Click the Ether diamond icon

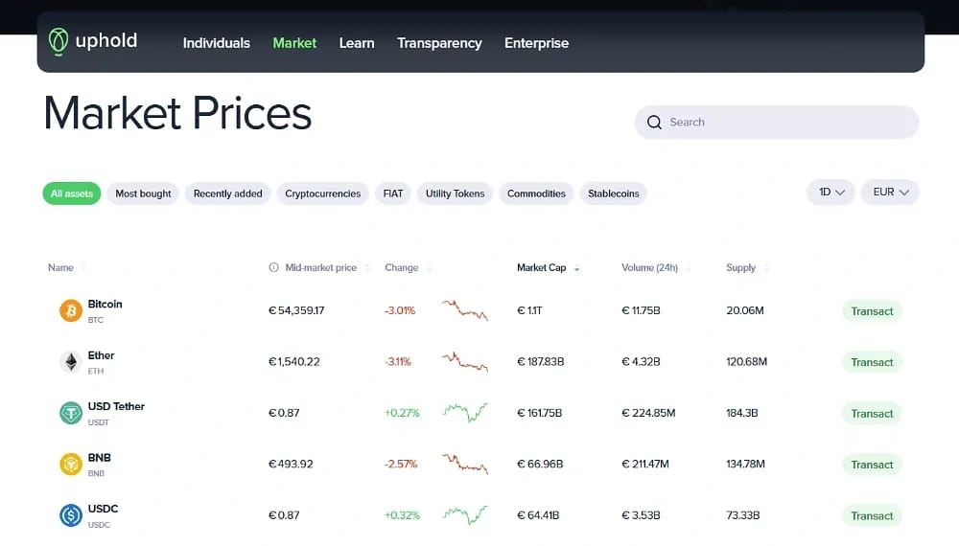click(71, 362)
